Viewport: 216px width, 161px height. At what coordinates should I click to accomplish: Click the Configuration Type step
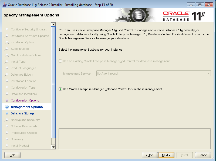(23, 87)
